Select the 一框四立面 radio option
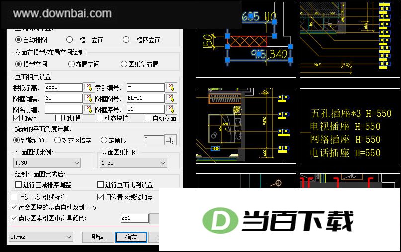401x252 pixels. point(126,40)
